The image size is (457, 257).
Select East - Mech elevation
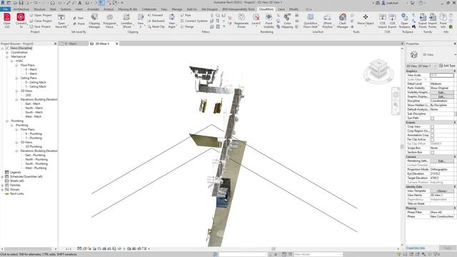click(x=33, y=104)
